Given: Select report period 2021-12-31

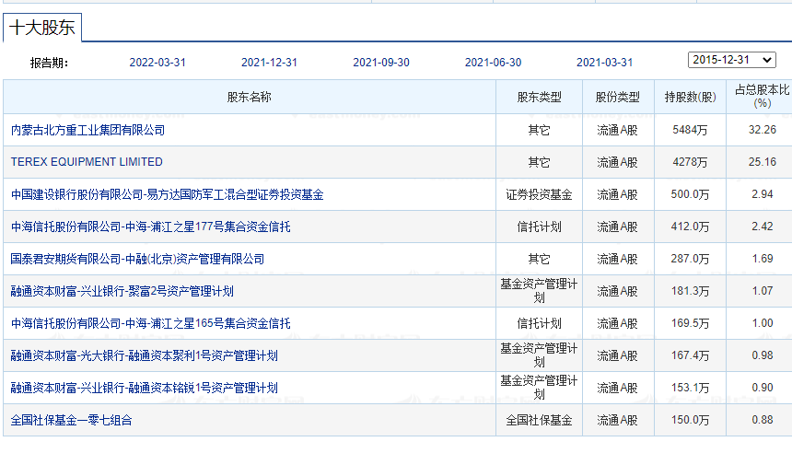Looking at the screenshot, I should (x=269, y=63).
